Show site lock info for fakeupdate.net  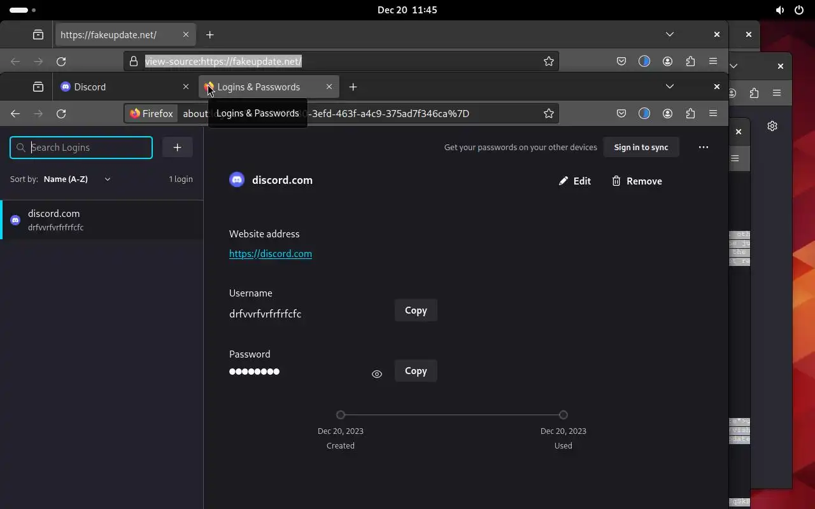[134, 61]
